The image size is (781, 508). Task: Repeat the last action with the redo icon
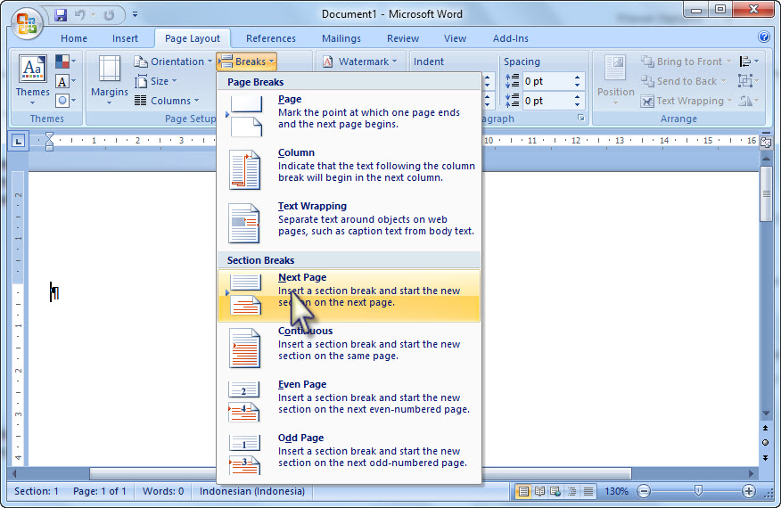(109, 15)
